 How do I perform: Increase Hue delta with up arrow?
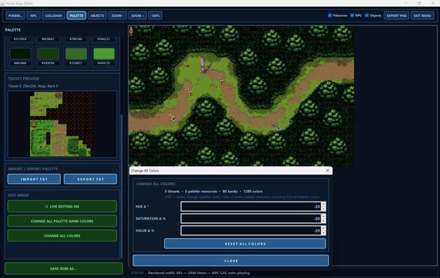pos(323,204)
